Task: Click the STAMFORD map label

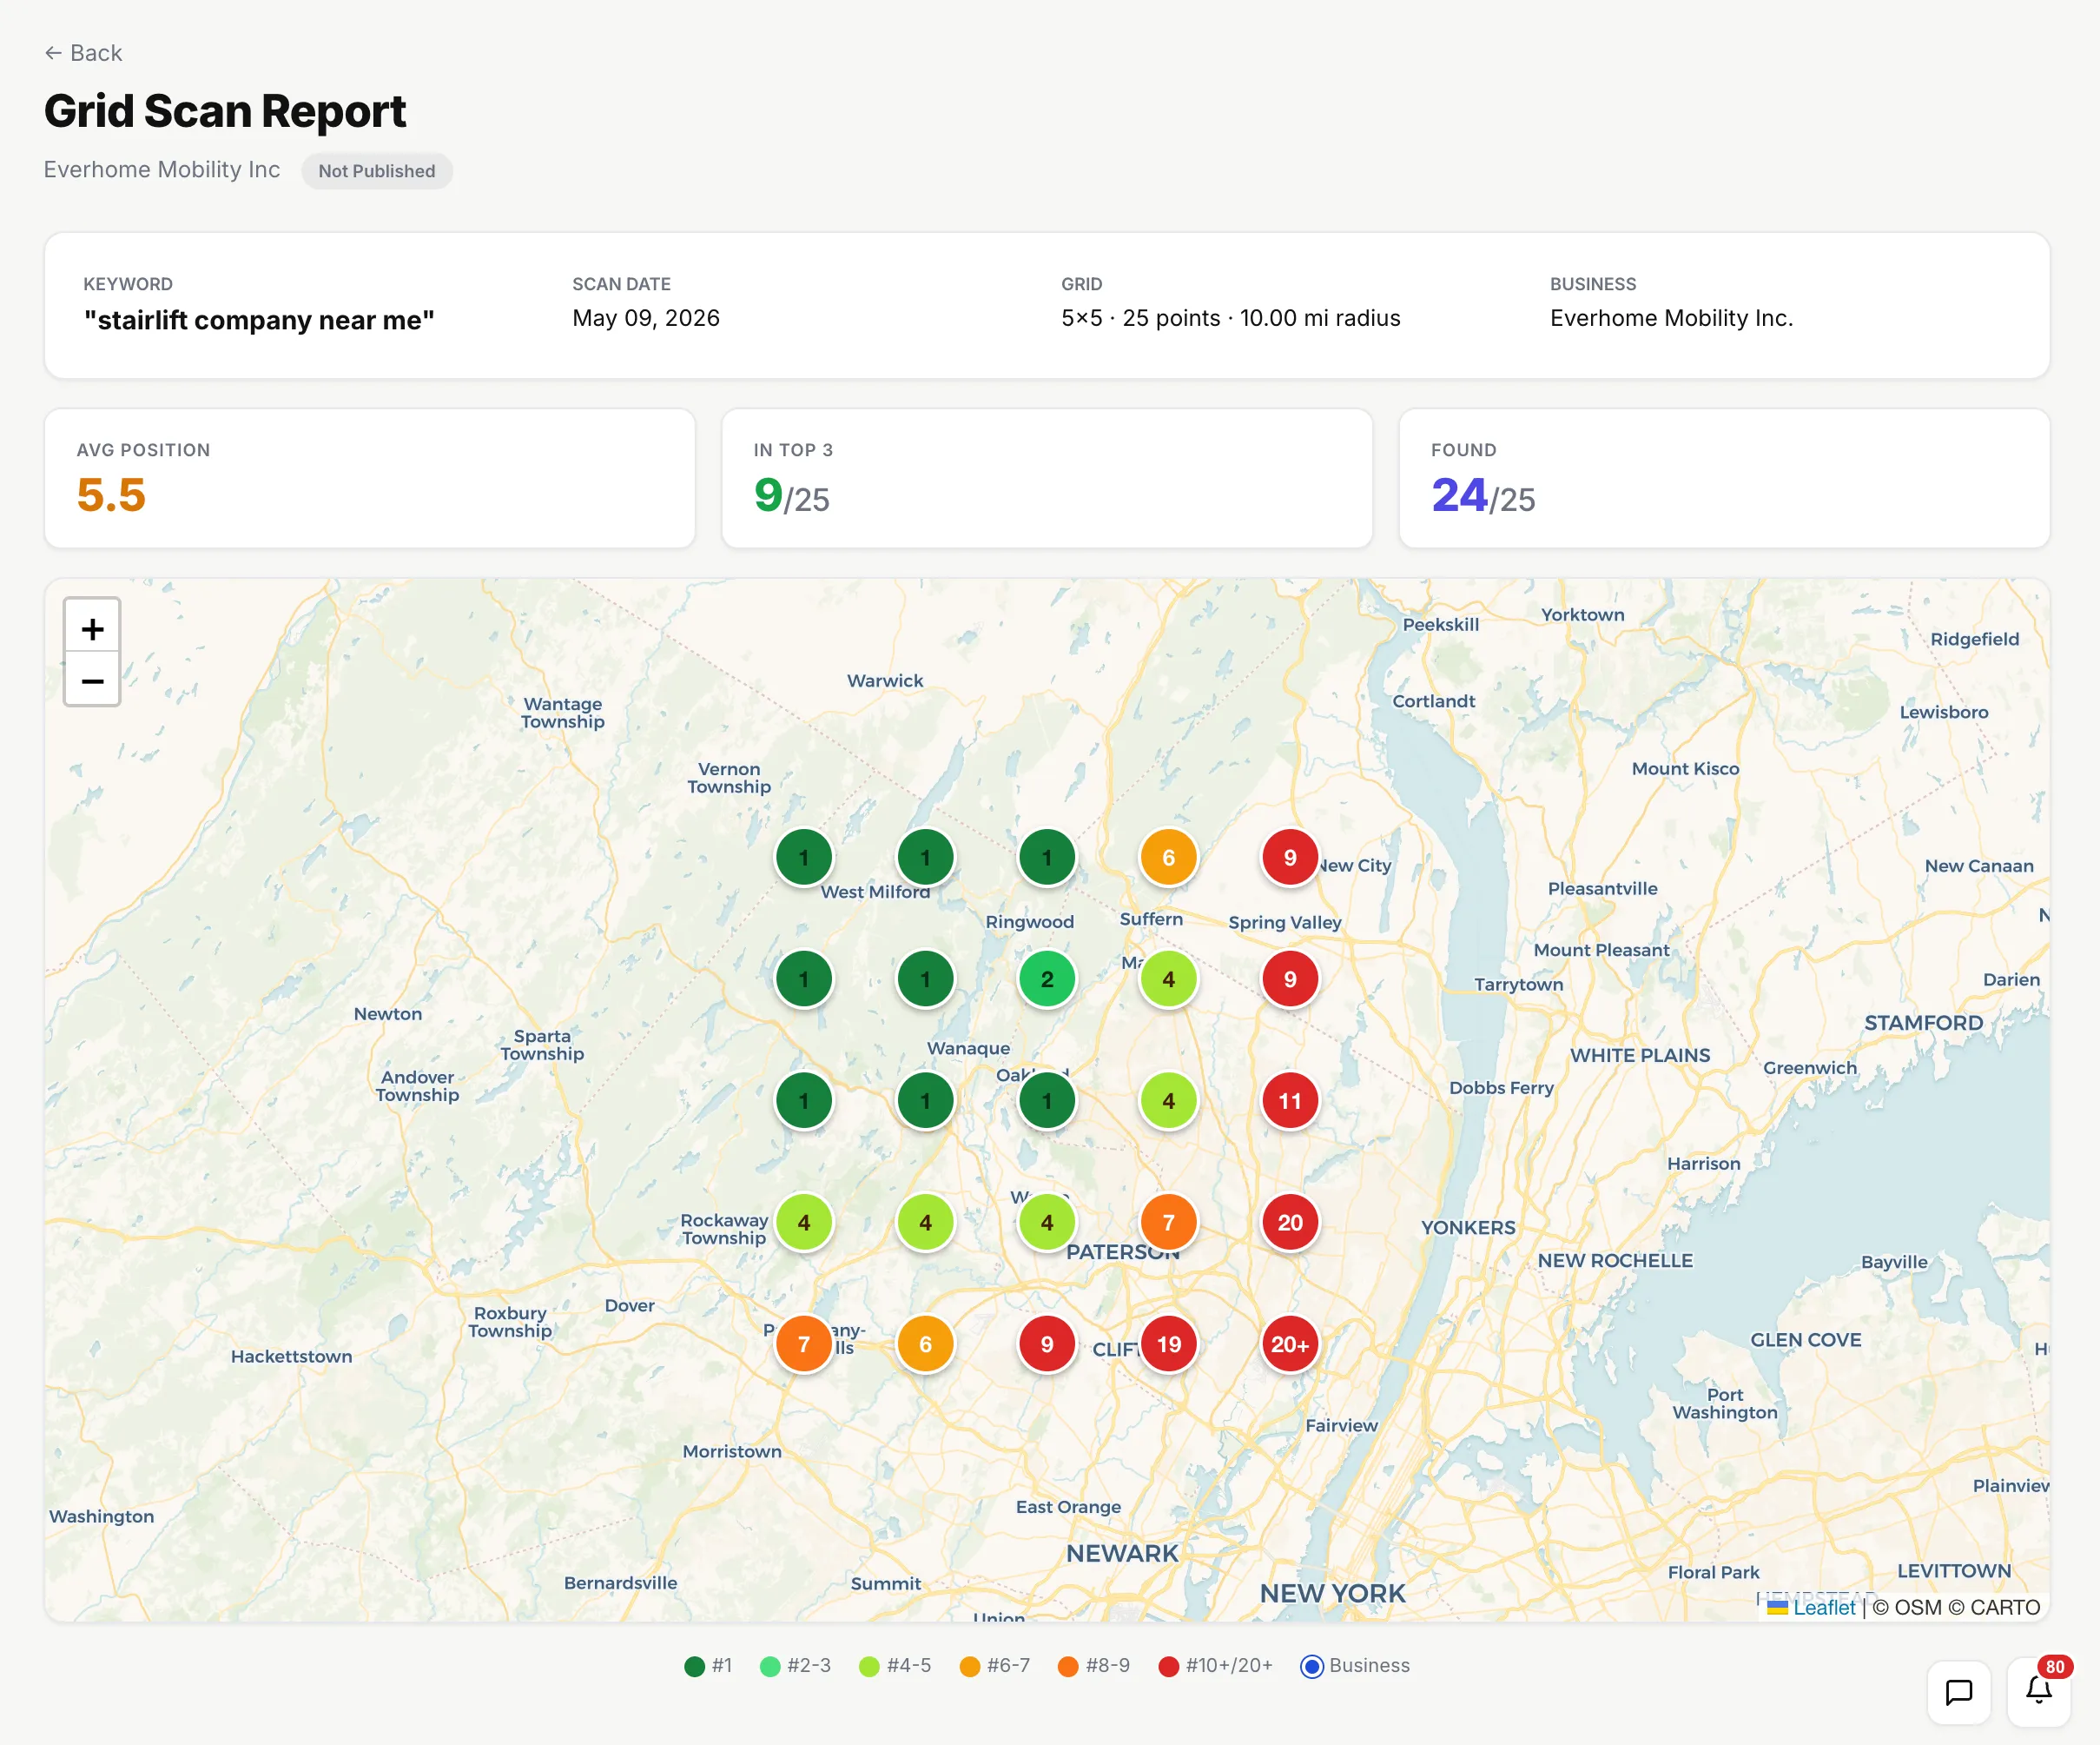Action: coord(1923,1023)
